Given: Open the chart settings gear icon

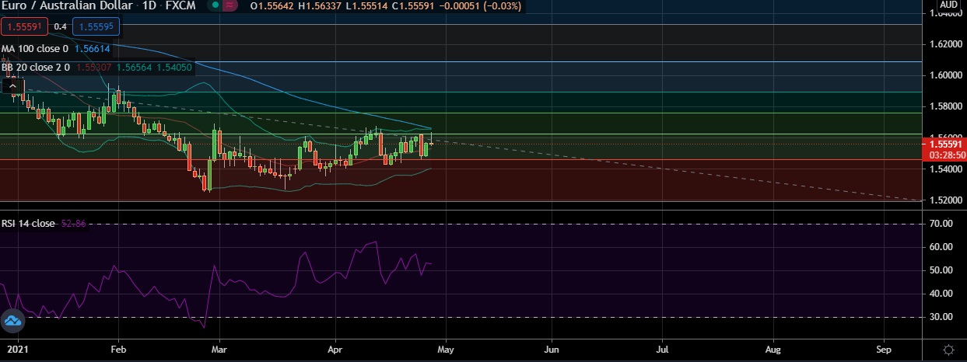Looking at the screenshot, I should click(x=948, y=350).
